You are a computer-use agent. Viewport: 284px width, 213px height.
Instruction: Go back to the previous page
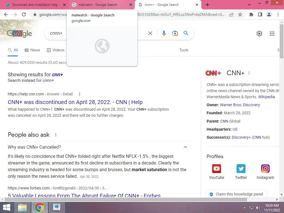coord(6,14)
